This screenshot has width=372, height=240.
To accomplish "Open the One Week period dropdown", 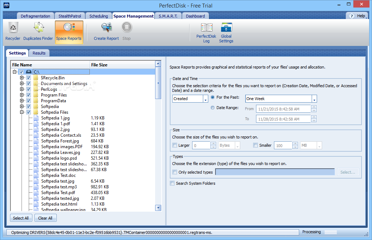I will 314,99.
